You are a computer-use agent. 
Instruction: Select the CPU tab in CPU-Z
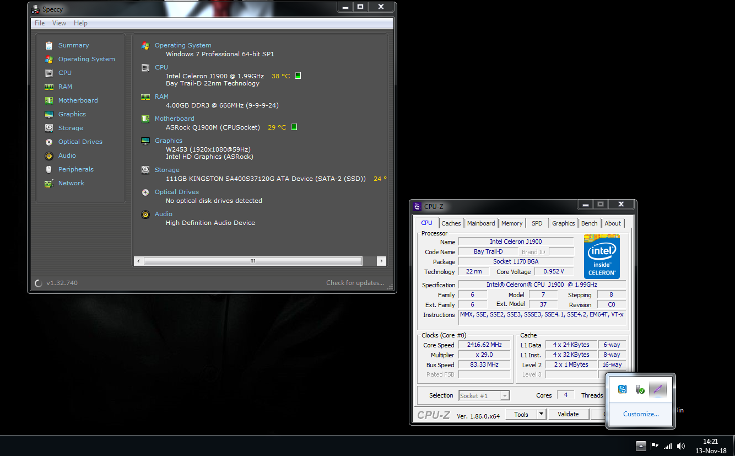point(427,223)
